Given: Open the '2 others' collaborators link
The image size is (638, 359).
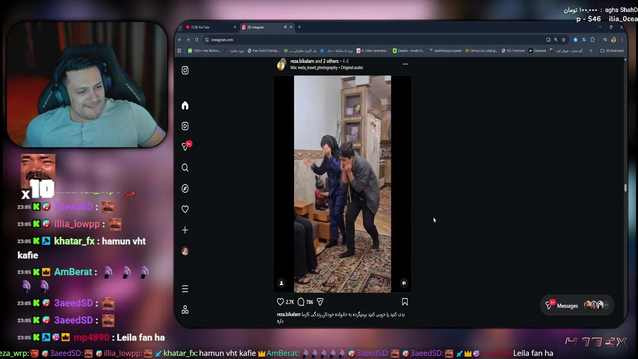Looking at the screenshot, I should (x=331, y=61).
